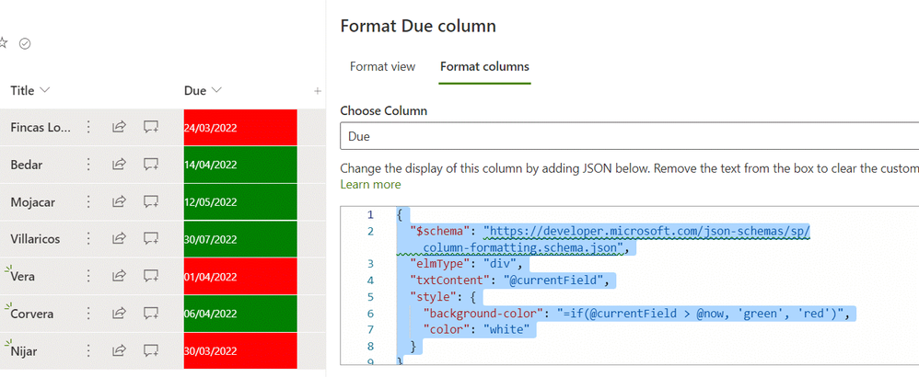This screenshot has width=919, height=377.
Task: Click share icon in Villaricos row
Action: coord(119,239)
